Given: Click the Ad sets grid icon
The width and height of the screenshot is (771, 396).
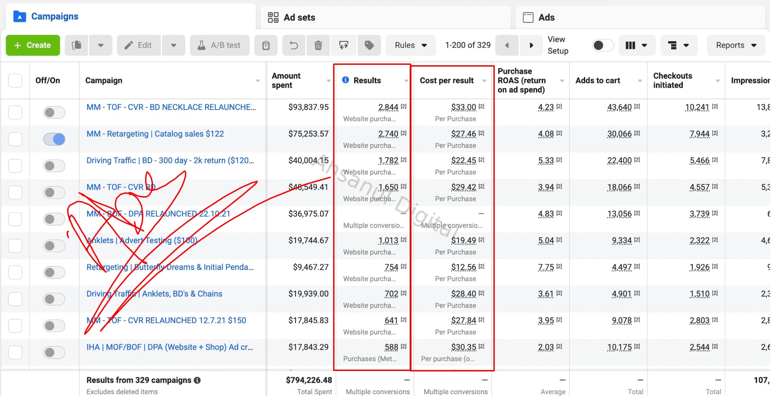Looking at the screenshot, I should pos(273,17).
